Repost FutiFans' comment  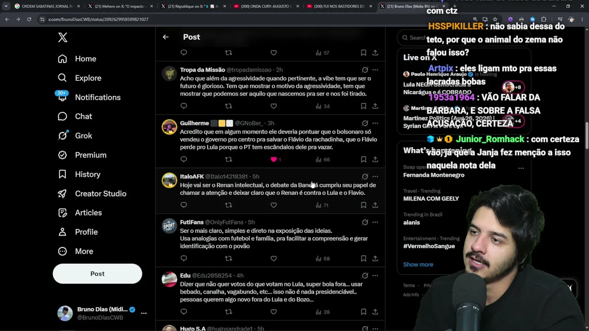tap(228, 258)
